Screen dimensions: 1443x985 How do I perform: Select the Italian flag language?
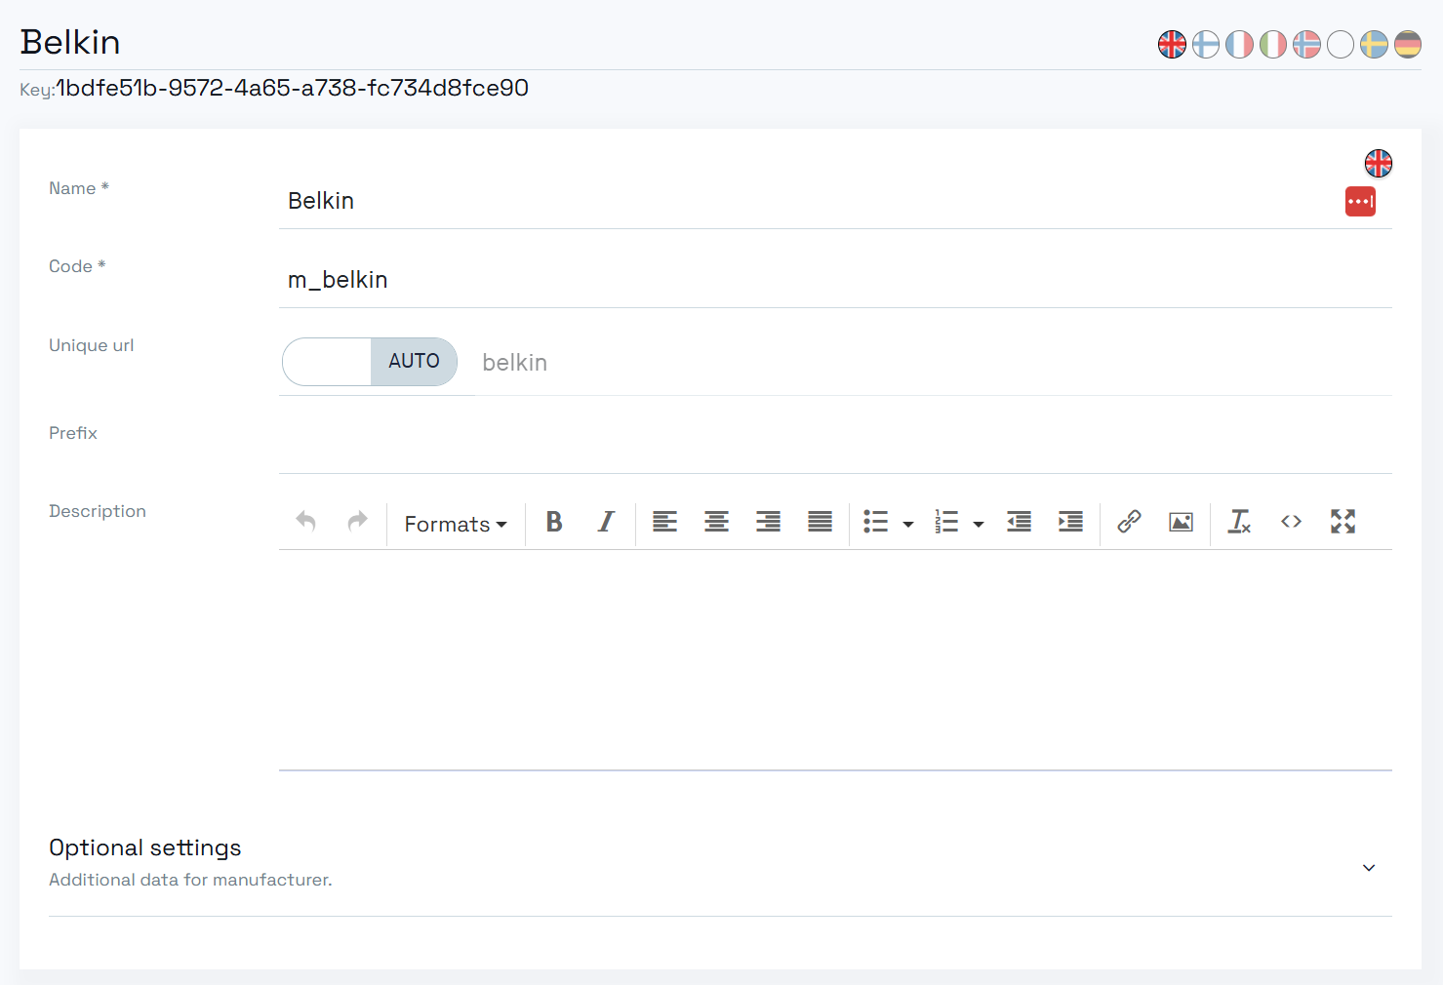point(1273,44)
